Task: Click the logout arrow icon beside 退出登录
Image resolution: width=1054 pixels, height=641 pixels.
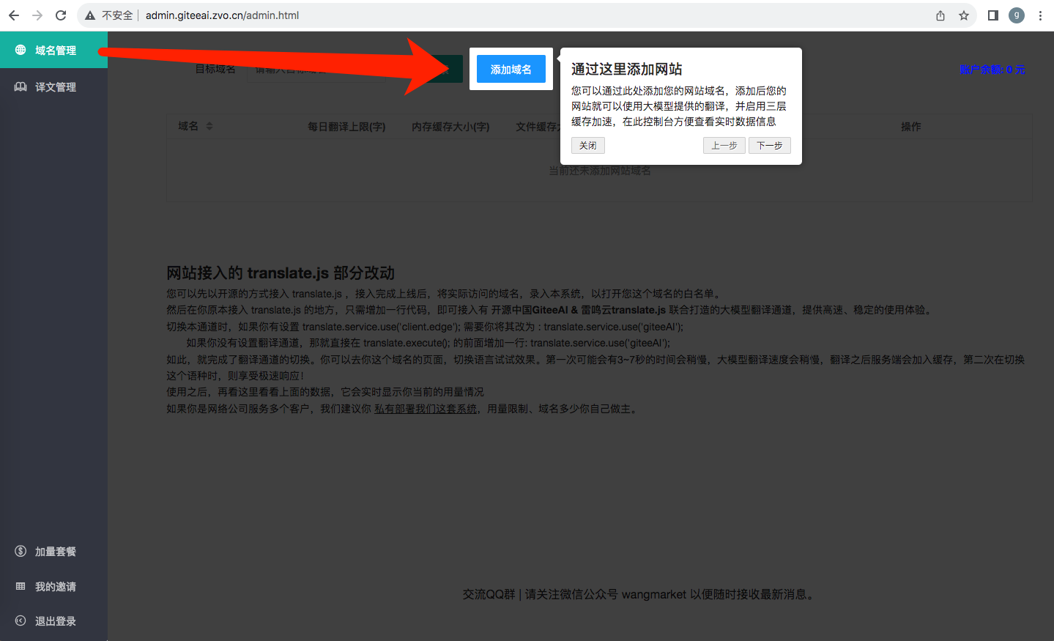Action: 21,620
